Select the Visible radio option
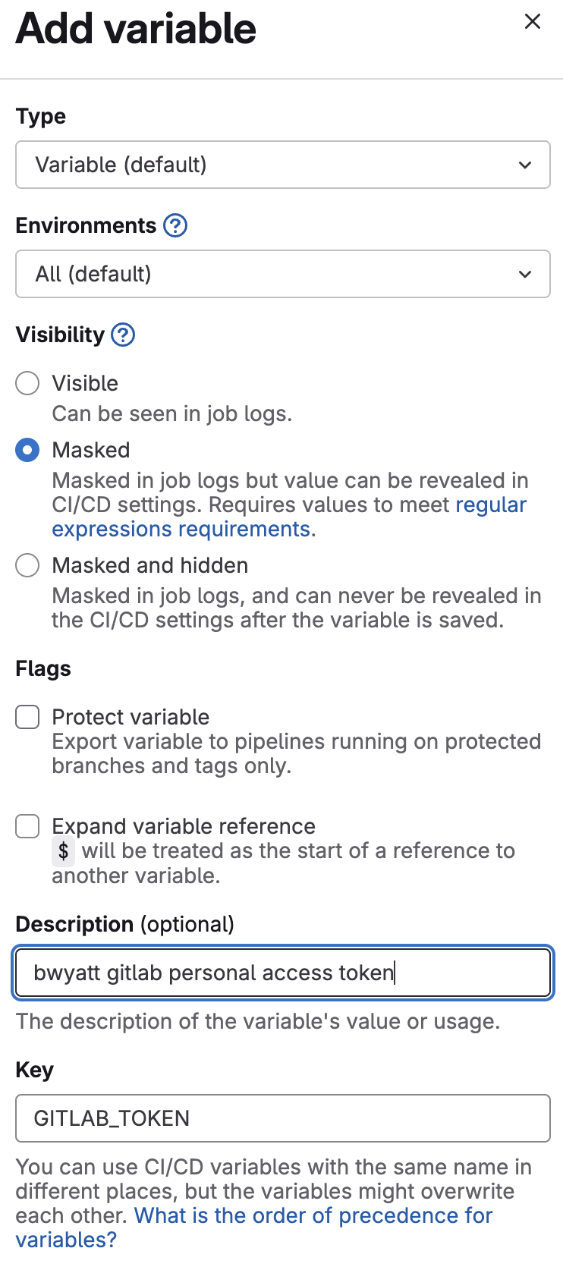 [27, 383]
